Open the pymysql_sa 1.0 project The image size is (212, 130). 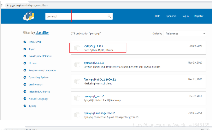[x=94, y=96]
